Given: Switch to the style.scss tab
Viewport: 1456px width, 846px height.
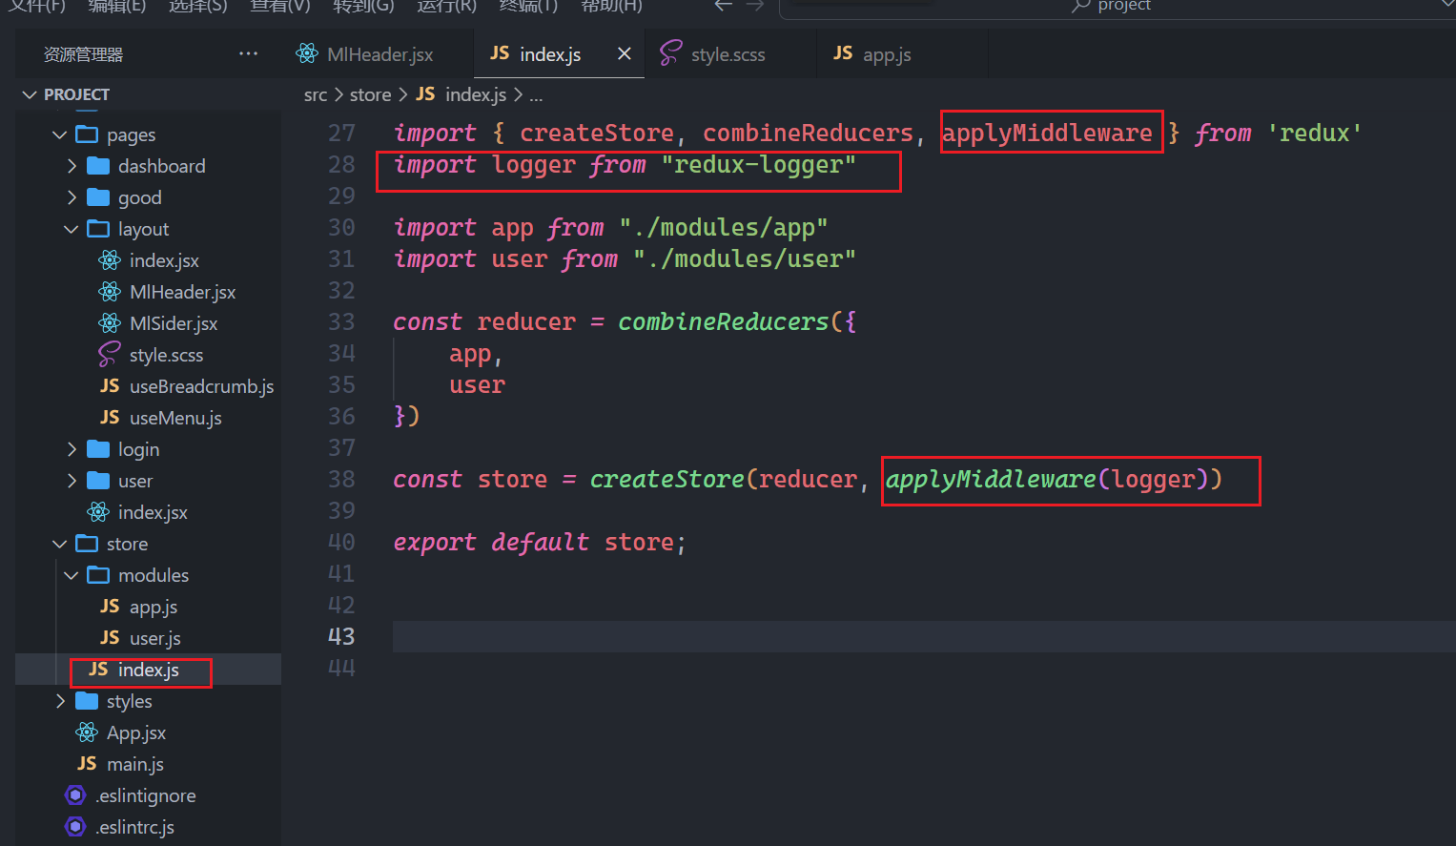Looking at the screenshot, I should [730, 54].
